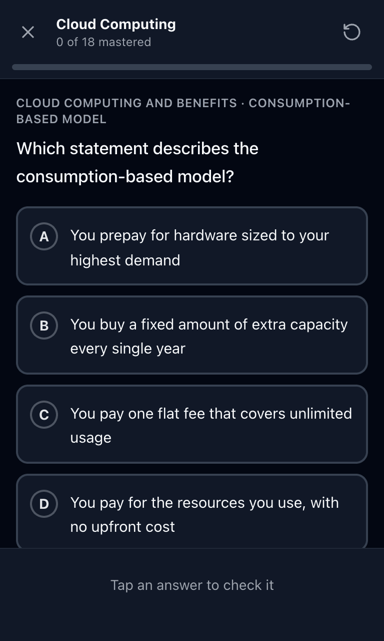Close the Cloud Computing quiz with X icon
The height and width of the screenshot is (641, 384).
28,33
